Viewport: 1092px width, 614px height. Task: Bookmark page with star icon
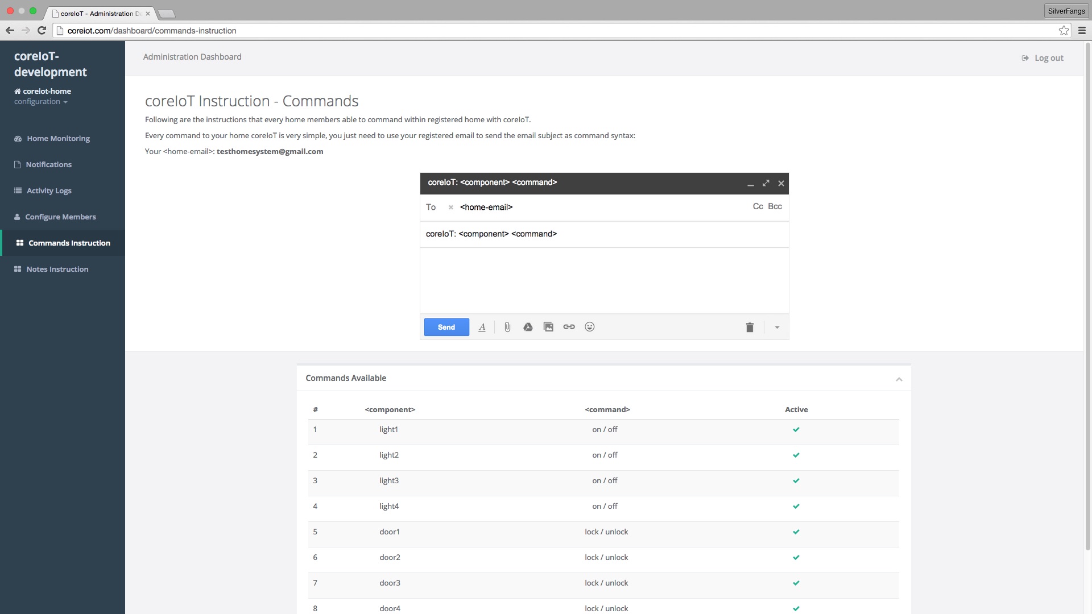pyautogui.click(x=1064, y=31)
